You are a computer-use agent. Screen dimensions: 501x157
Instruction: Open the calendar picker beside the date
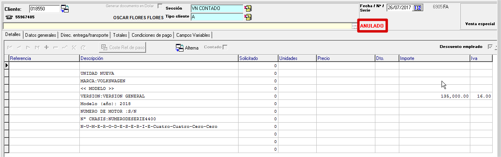click(x=418, y=8)
